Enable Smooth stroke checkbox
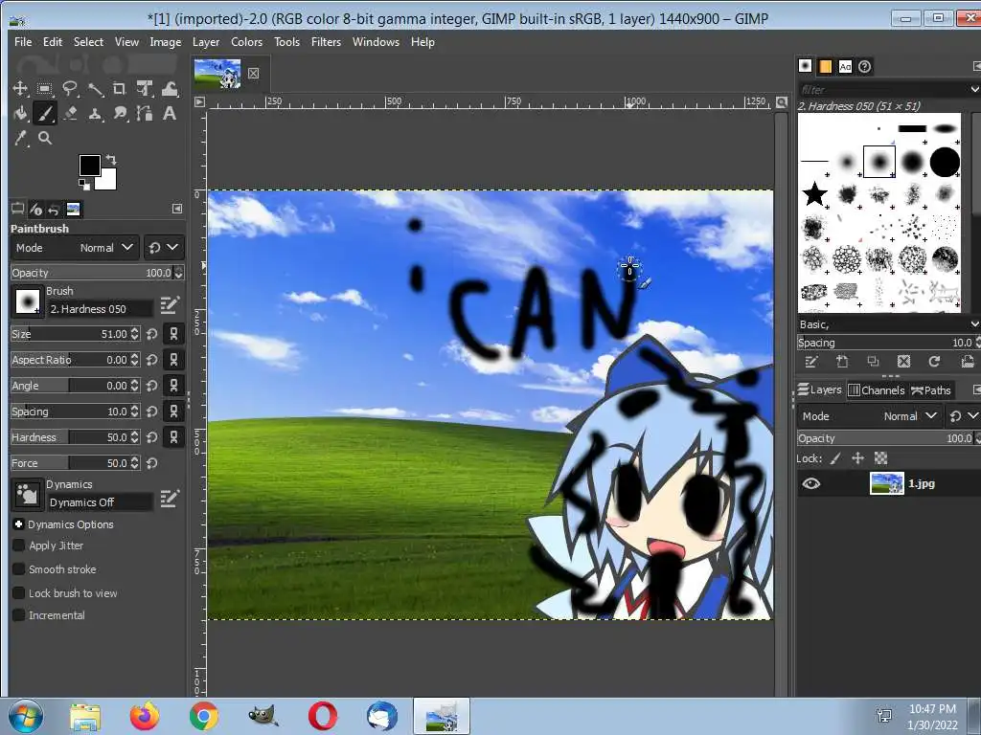The width and height of the screenshot is (981, 735). pos(19,569)
